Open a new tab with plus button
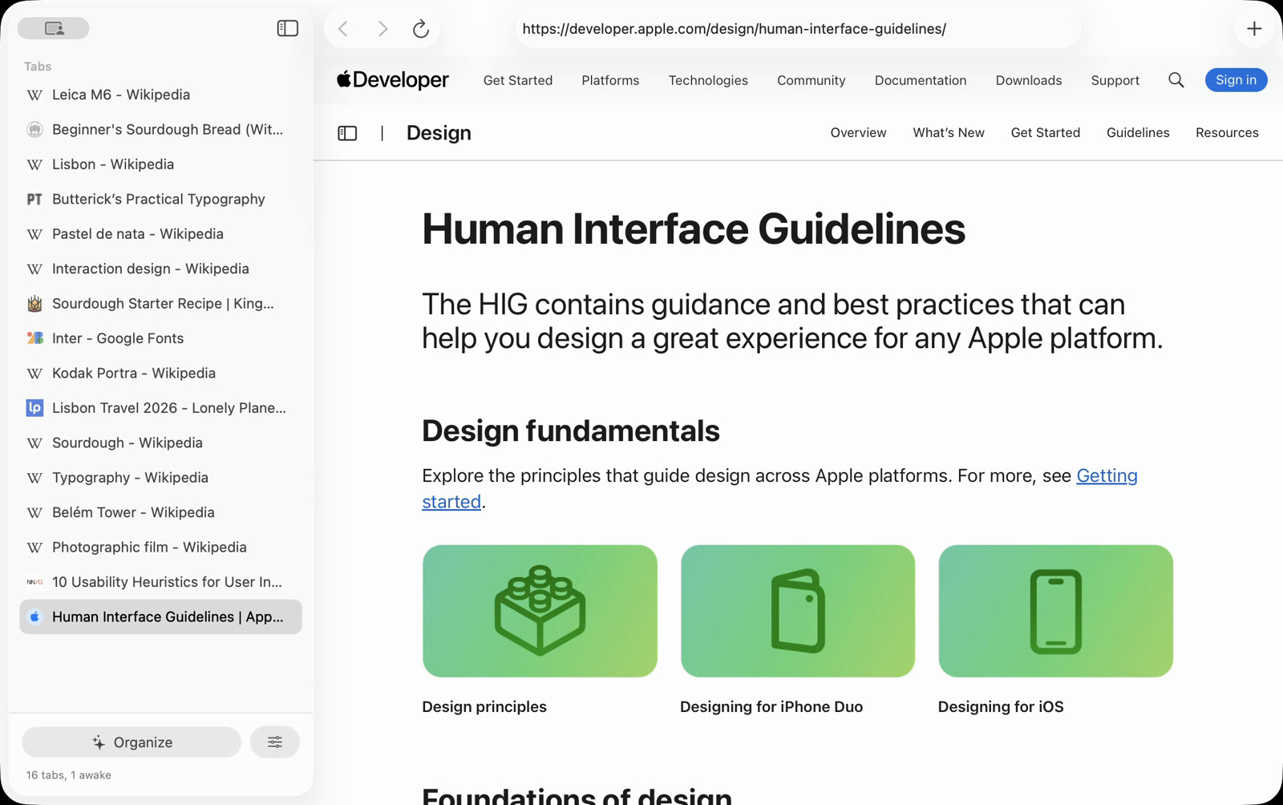Image resolution: width=1283 pixels, height=805 pixels. pos(1254,29)
